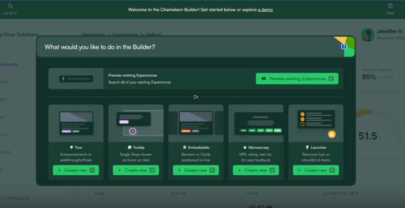405x208 pixels.
Task: Click the blue question mark badge in dialog corner
Action: (x=344, y=47)
